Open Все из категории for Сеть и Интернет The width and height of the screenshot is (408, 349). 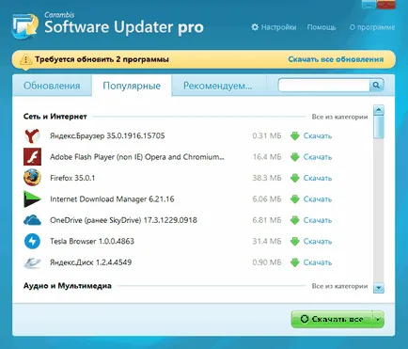(x=339, y=117)
